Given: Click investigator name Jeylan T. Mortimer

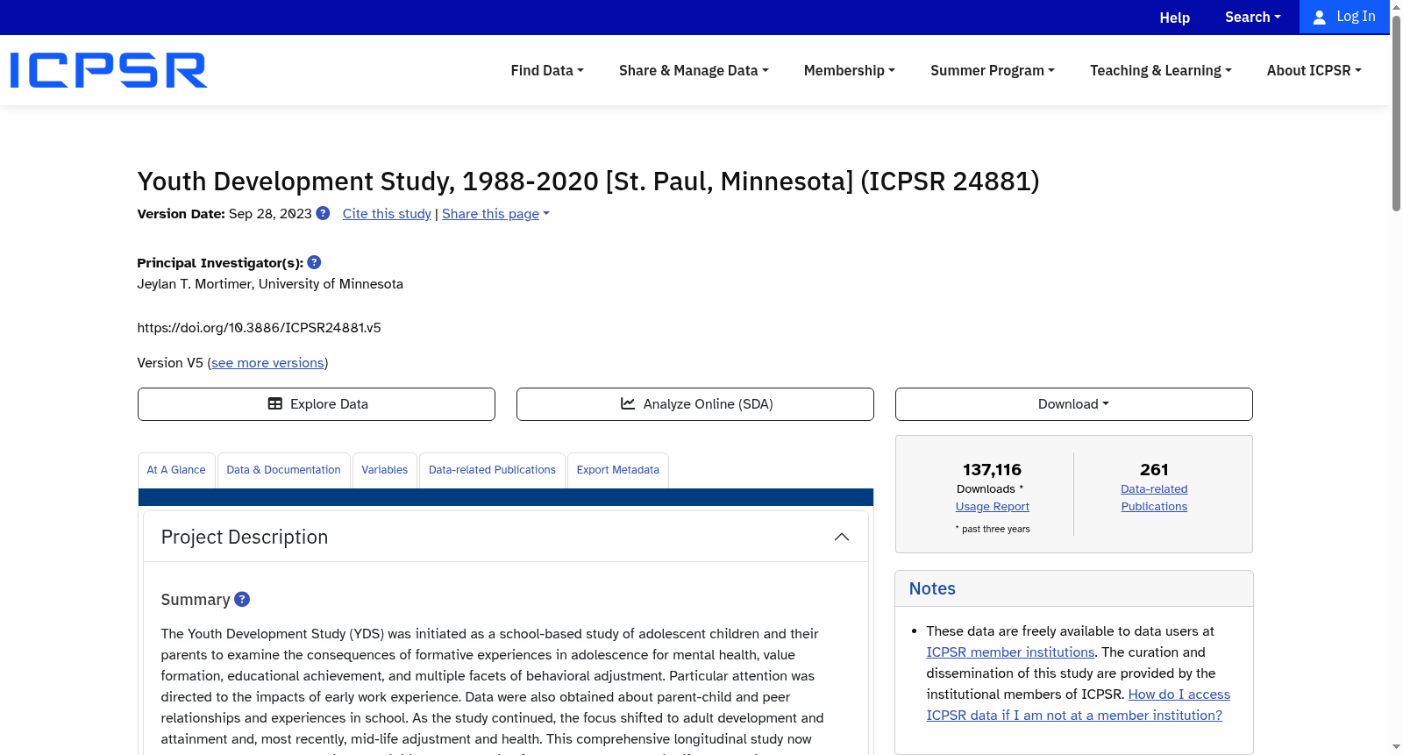Looking at the screenshot, I should [194, 284].
